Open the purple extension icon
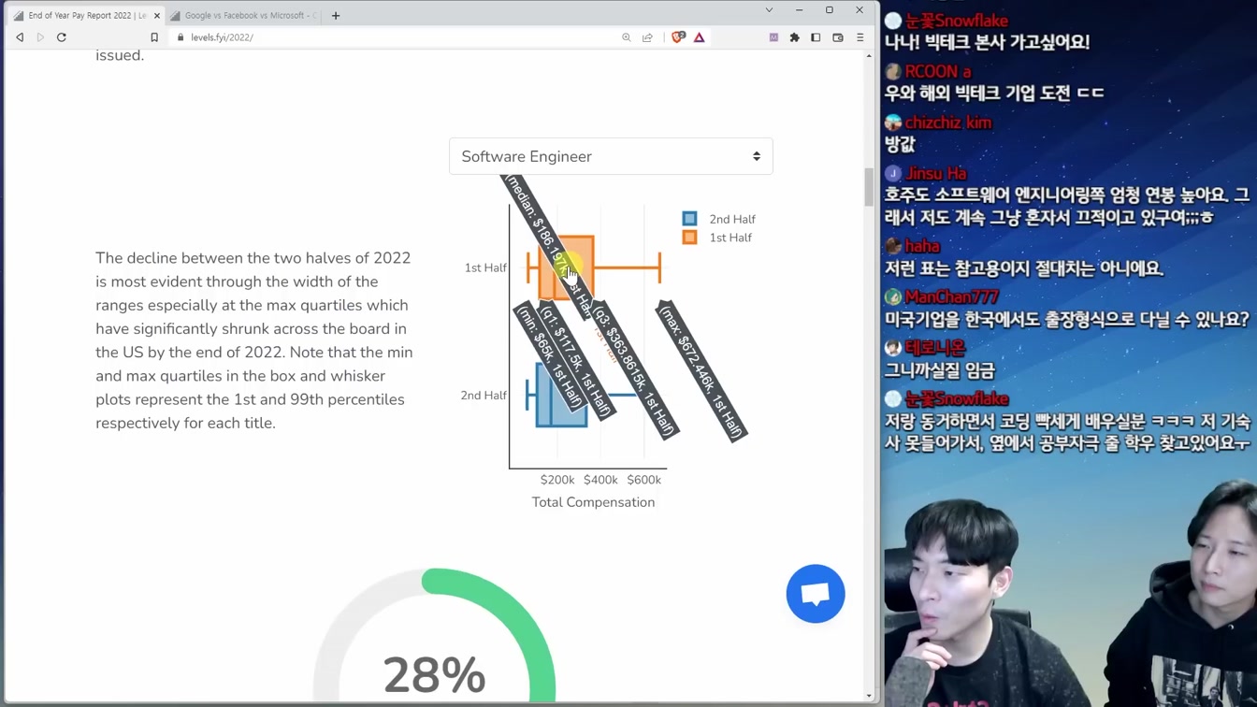The image size is (1257, 707). 773,37
